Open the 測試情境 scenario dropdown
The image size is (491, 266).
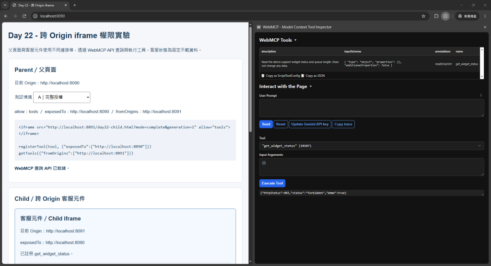62,97
